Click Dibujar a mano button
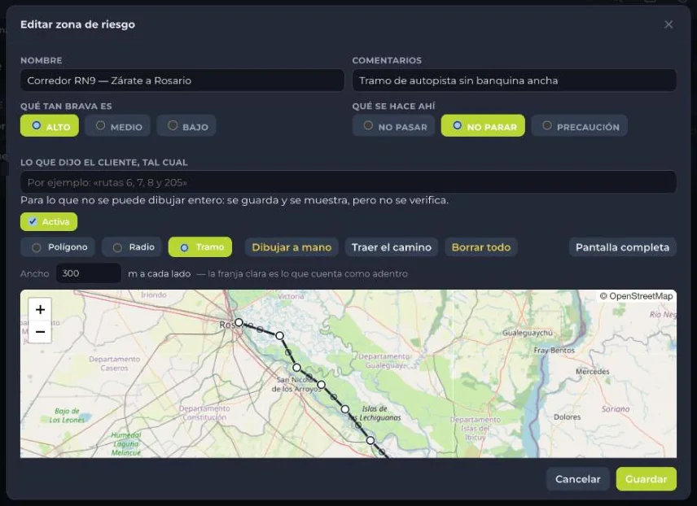 coord(292,247)
